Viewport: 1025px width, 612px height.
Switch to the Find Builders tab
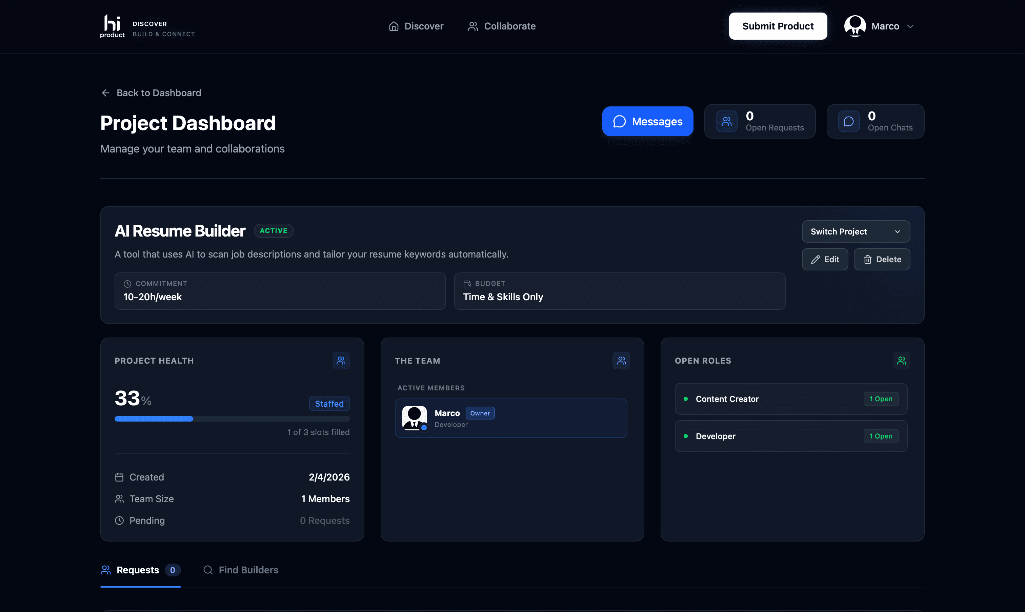tap(241, 570)
